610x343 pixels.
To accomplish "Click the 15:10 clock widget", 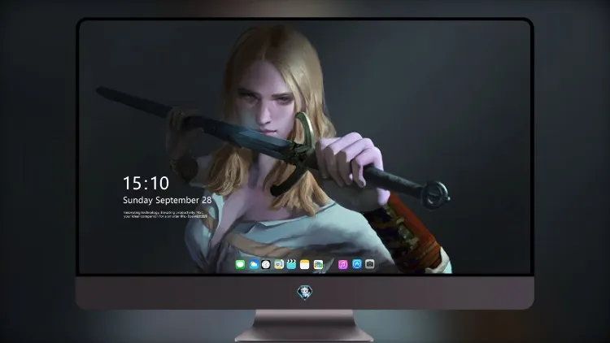I will click(x=146, y=183).
